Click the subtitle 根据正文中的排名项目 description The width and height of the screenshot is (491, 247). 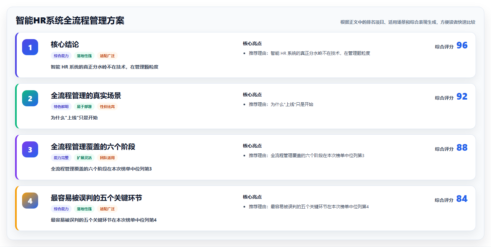pyautogui.click(x=408, y=22)
